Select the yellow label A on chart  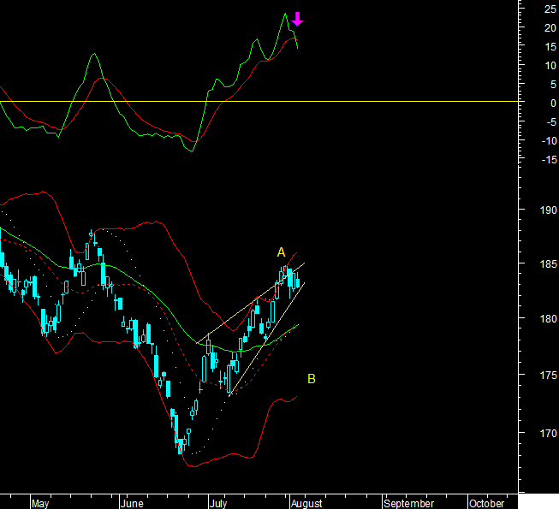click(282, 252)
